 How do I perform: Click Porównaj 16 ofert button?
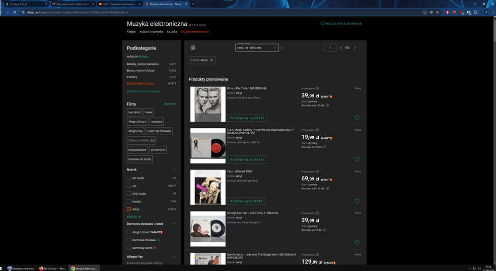coord(247,118)
